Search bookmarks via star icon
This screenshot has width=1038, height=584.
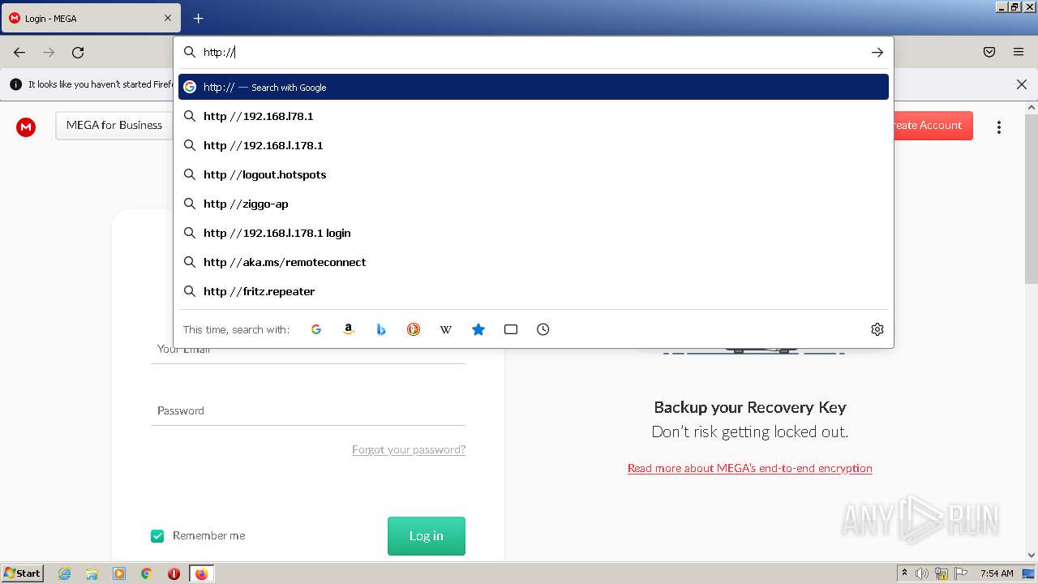(478, 329)
